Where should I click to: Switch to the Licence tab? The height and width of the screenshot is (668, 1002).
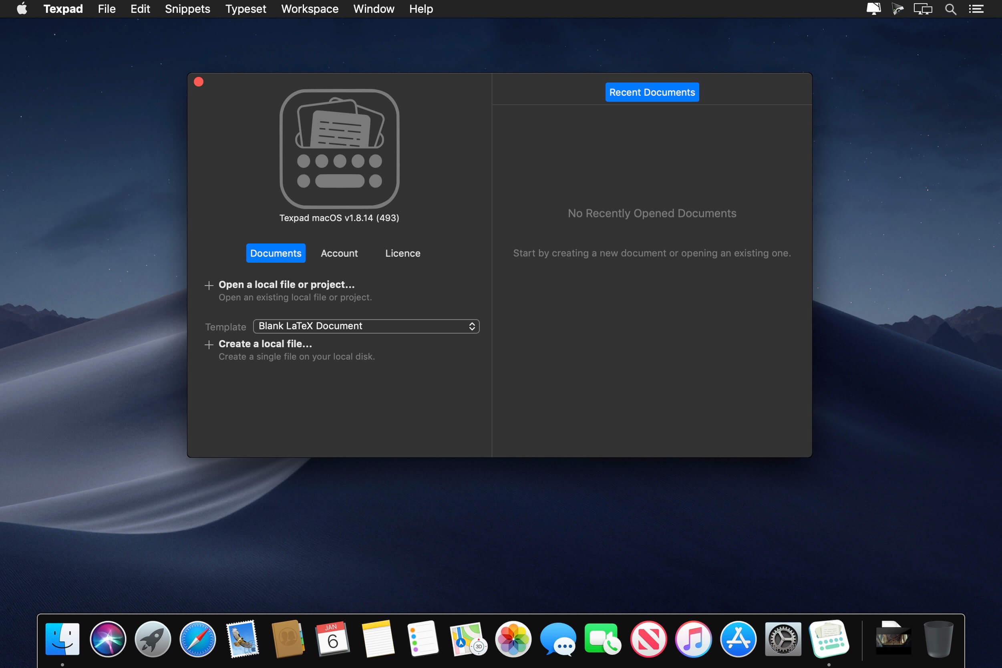402,253
